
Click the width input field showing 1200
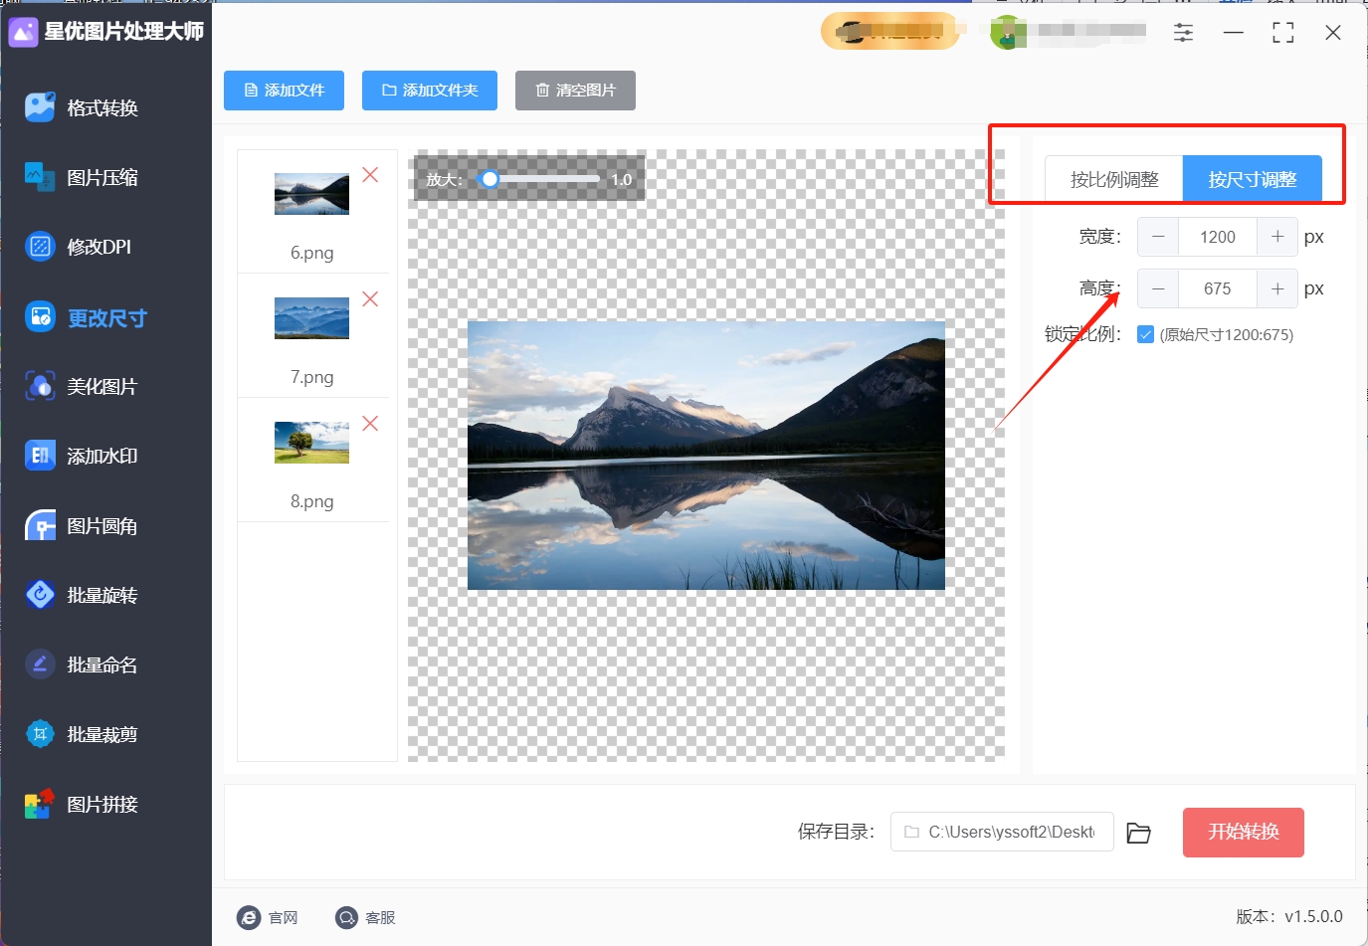click(1218, 237)
